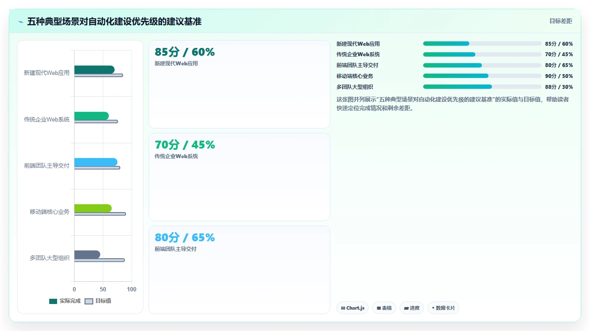Click the grey target bar for 传统企业Web系统
Image resolution: width=590 pixels, height=331 pixels.
pyautogui.click(x=96, y=122)
